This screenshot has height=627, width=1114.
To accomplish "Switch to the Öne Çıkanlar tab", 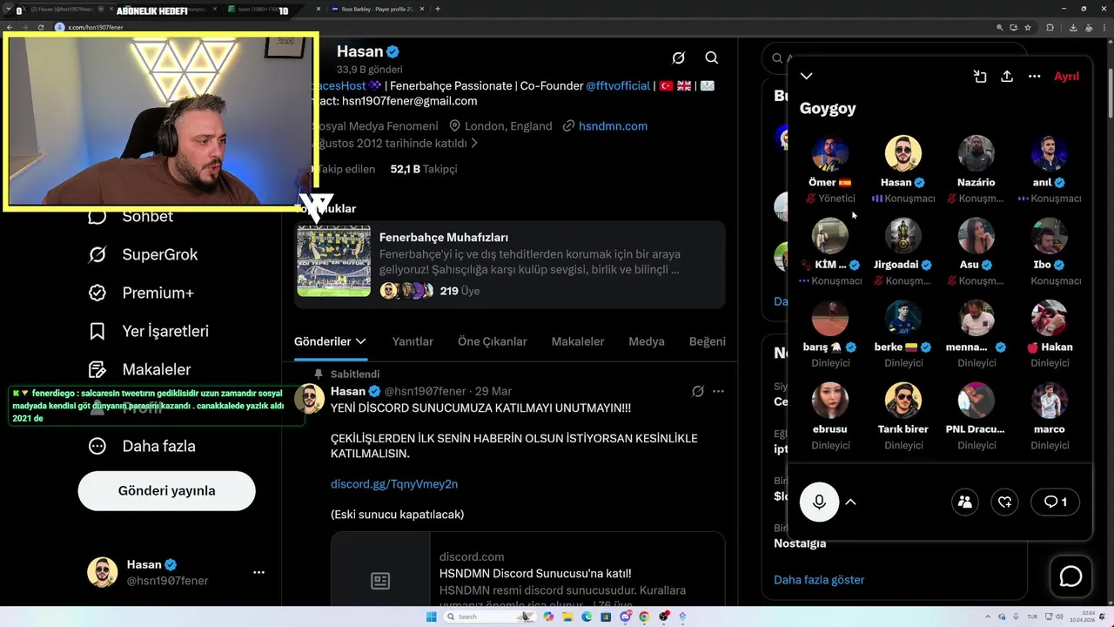I will pos(493,341).
